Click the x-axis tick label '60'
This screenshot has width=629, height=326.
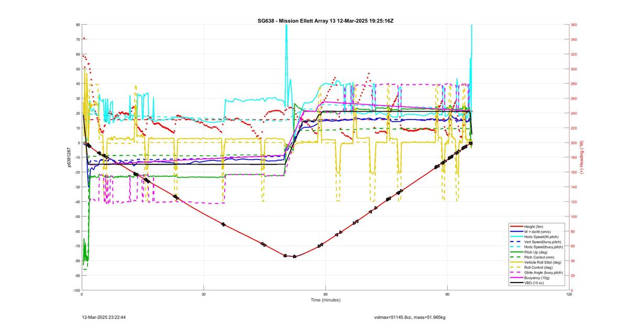tap(326, 294)
